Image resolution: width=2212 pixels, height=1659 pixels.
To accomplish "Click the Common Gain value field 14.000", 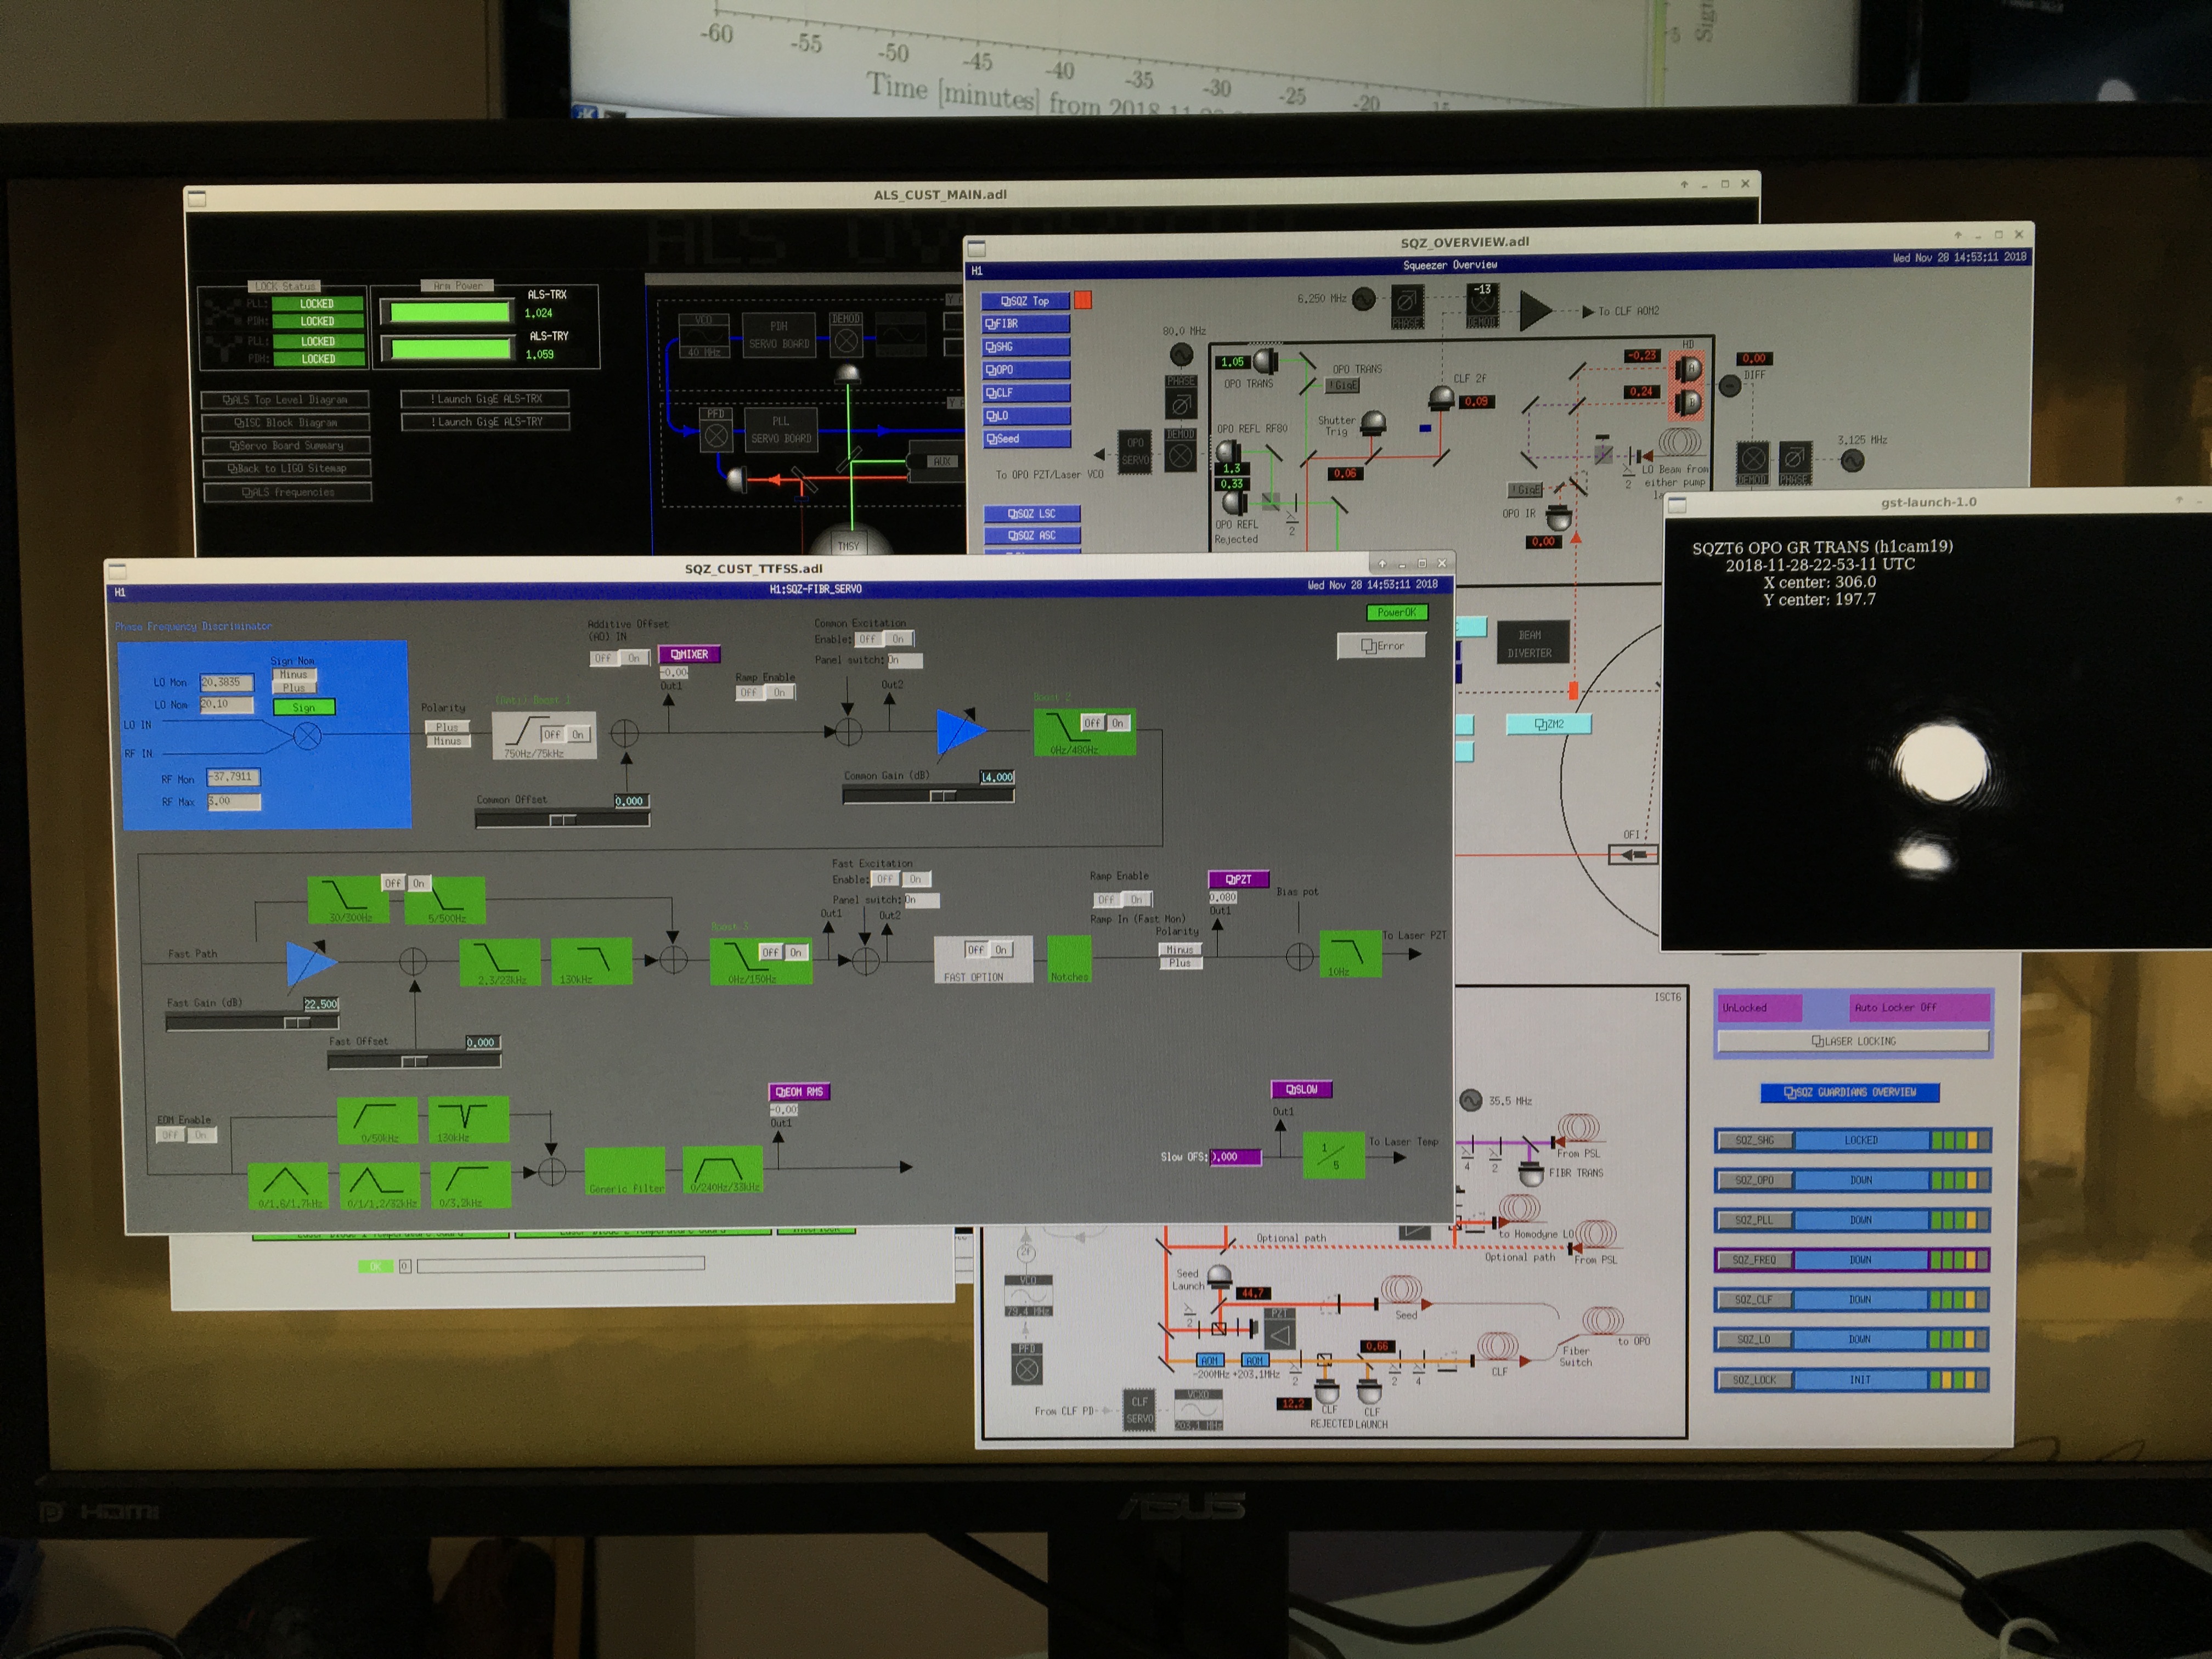I will pyautogui.click(x=997, y=777).
